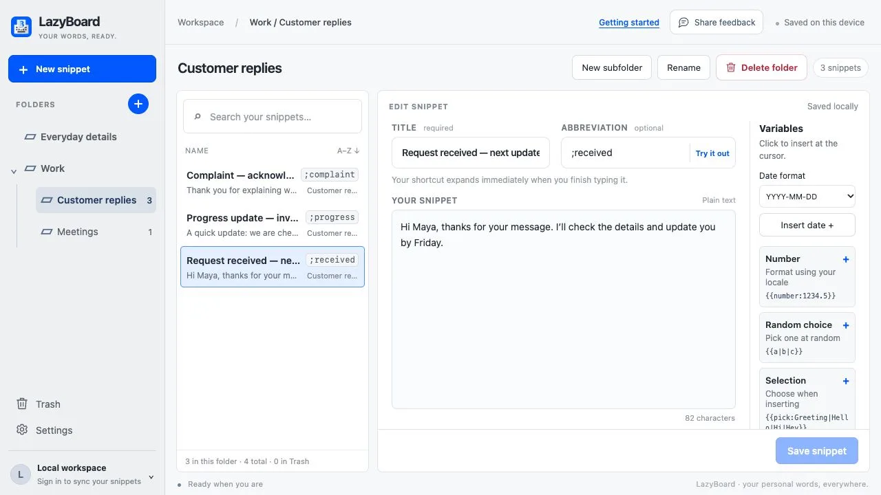Click the folder totals footer text
Screen dimensions: 881x495
point(247,461)
